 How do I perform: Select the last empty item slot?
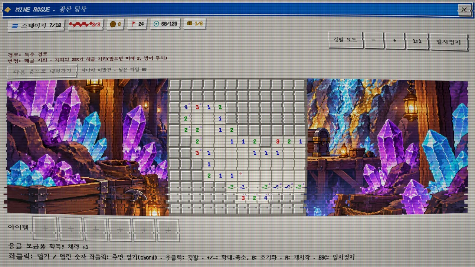[x=168, y=230]
